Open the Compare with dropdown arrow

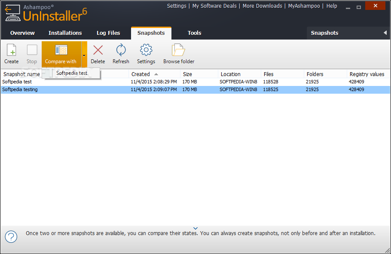pos(84,55)
